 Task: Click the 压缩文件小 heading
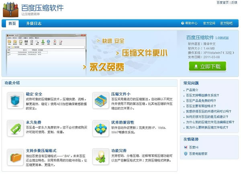tap(120, 94)
